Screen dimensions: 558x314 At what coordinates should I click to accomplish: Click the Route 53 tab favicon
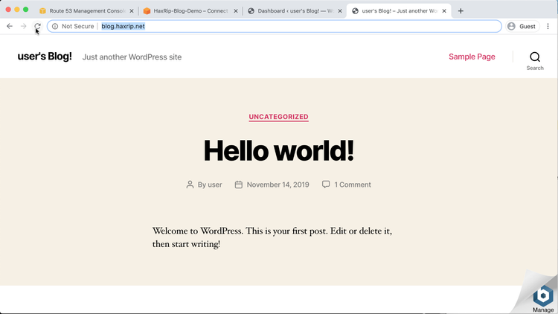click(42, 11)
